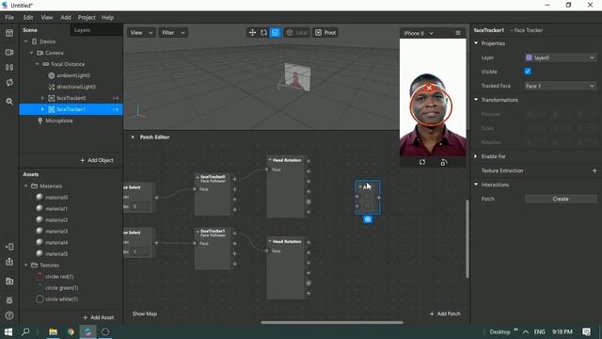Click the help question mark icon
Viewport: 602px width, 339px height.
click(x=9, y=315)
